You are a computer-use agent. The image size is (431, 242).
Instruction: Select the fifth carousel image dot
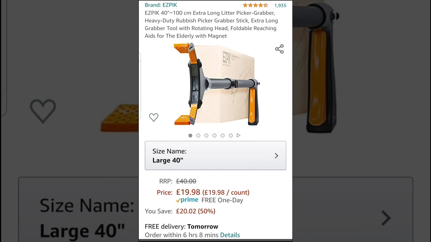click(223, 135)
